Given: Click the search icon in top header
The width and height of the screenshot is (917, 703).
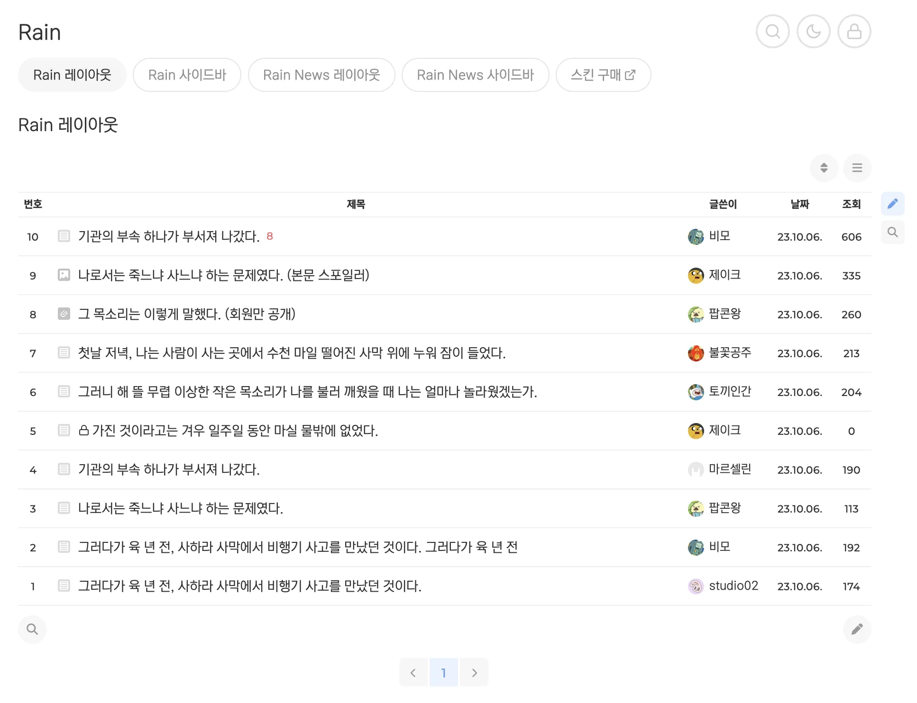Looking at the screenshot, I should point(772,32).
